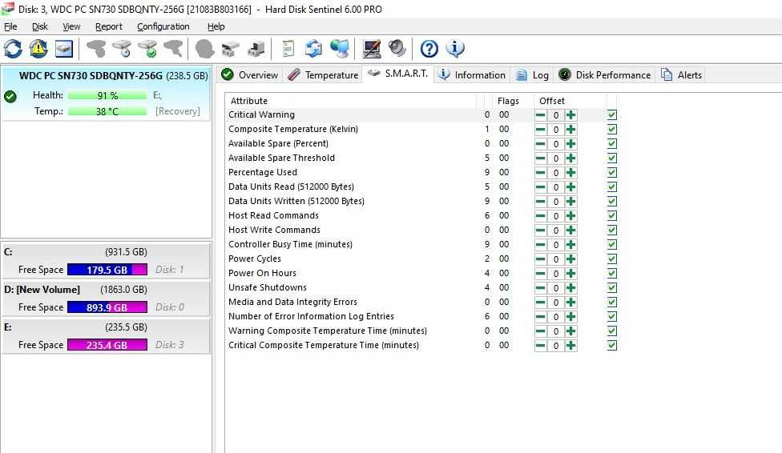782x453 pixels.
Task: Decrease offset for Available Spare Threshold with minus
Action: click(541, 158)
